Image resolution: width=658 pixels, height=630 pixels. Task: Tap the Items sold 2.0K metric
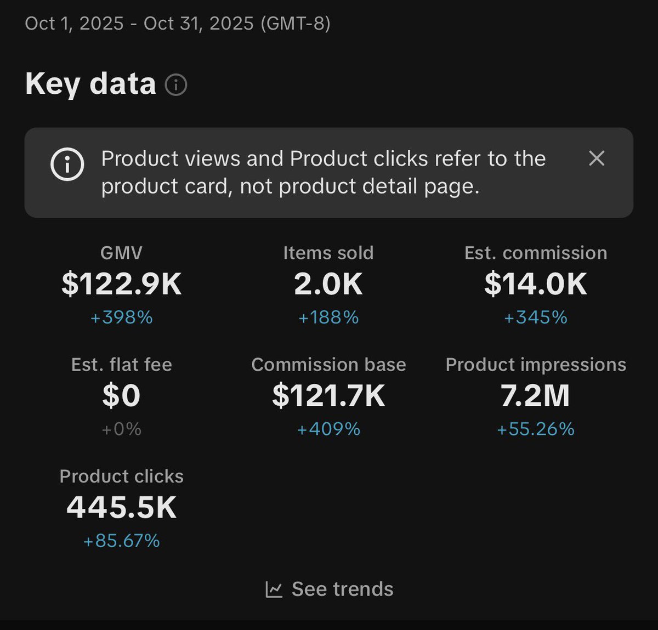tap(328, 284)
